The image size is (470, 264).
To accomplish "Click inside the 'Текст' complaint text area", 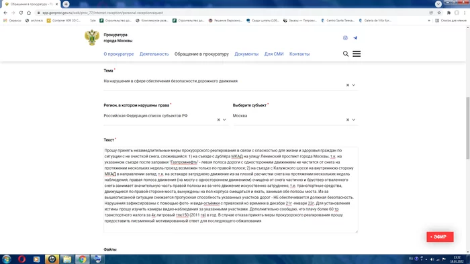I will tap(231, 190).
